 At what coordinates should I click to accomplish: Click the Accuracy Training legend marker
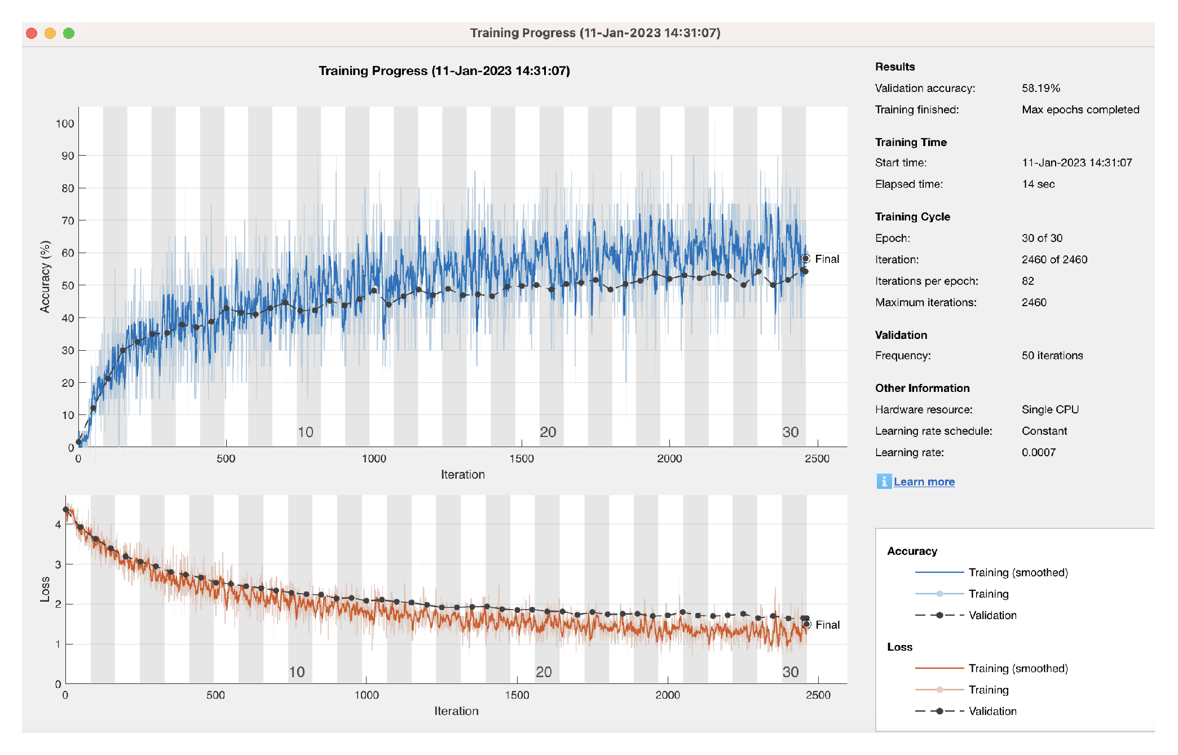coord(939,594)
